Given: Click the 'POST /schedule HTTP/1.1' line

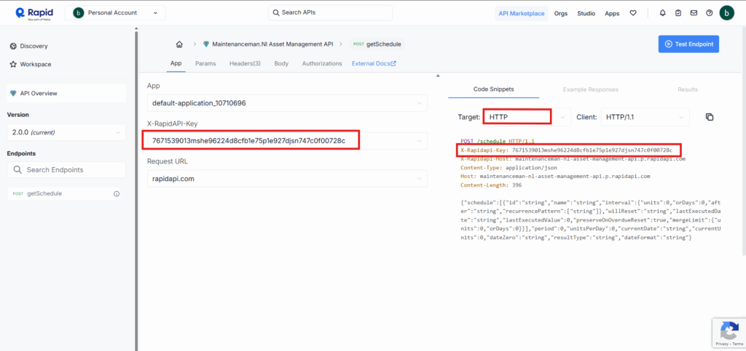Looking at the screenshot, I should point(498,142).
